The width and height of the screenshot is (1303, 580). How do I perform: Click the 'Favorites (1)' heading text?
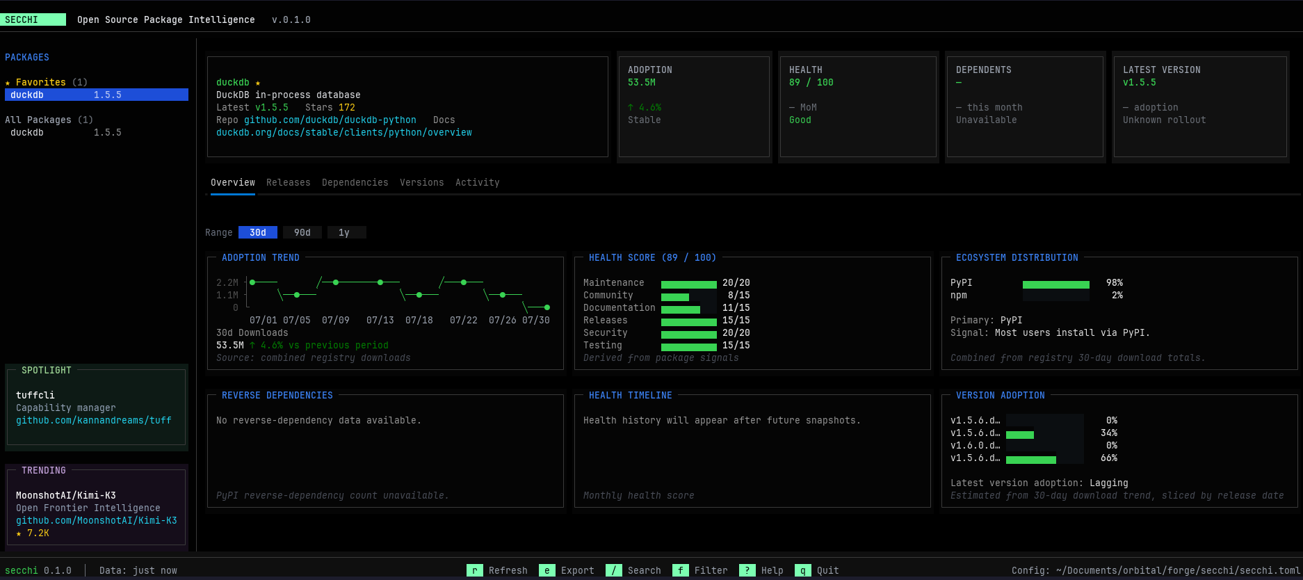pyautogui.click(x=52, y=82)
